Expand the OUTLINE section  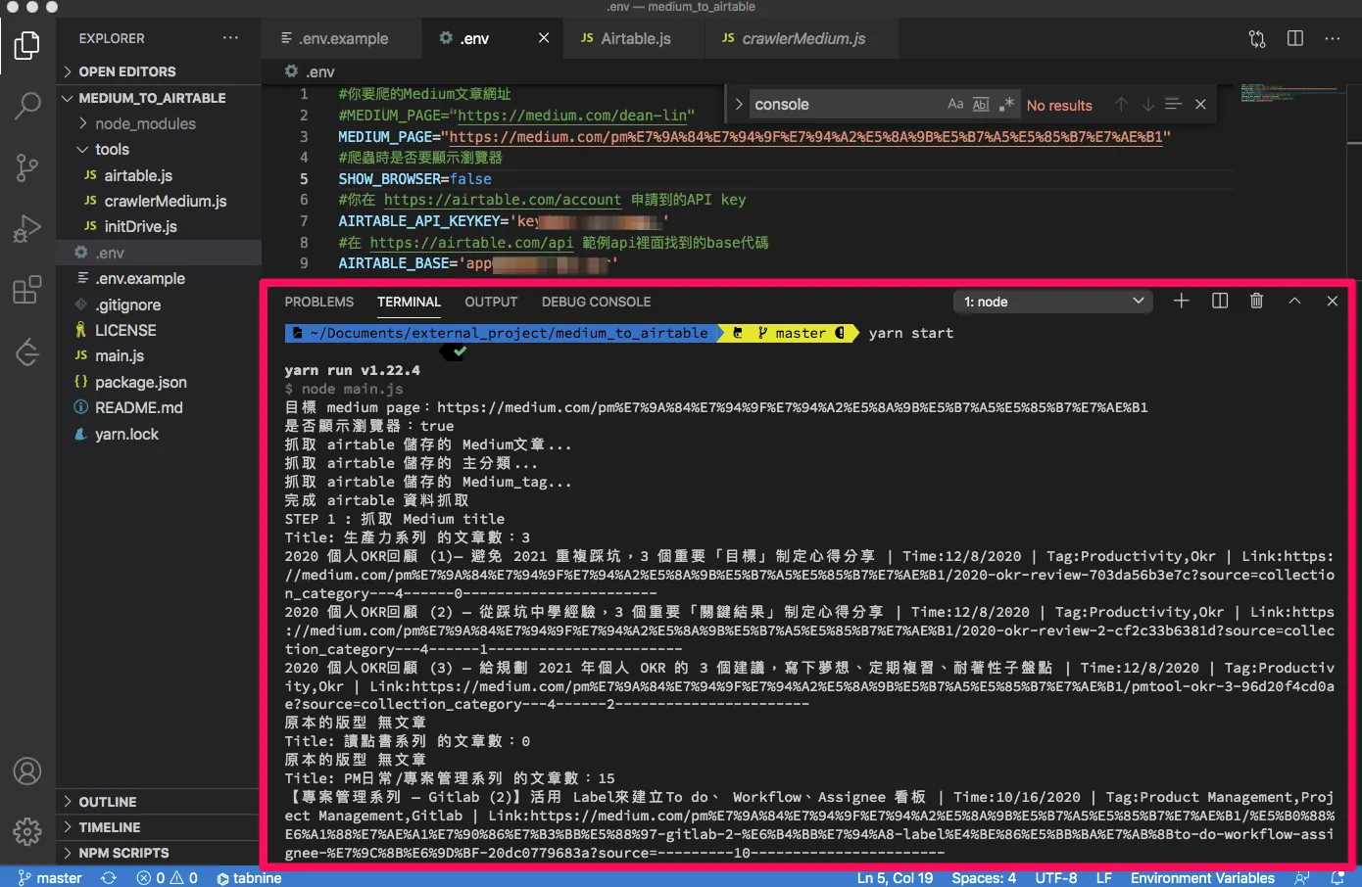click(x=159, y=802)
